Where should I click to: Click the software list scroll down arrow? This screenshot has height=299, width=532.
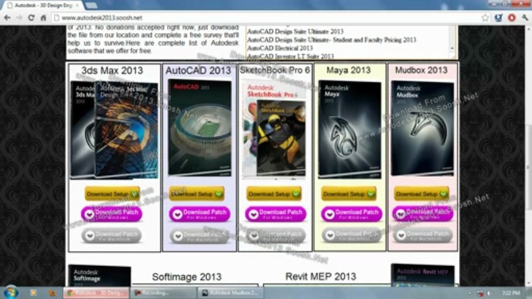click(x=452, y=48)
